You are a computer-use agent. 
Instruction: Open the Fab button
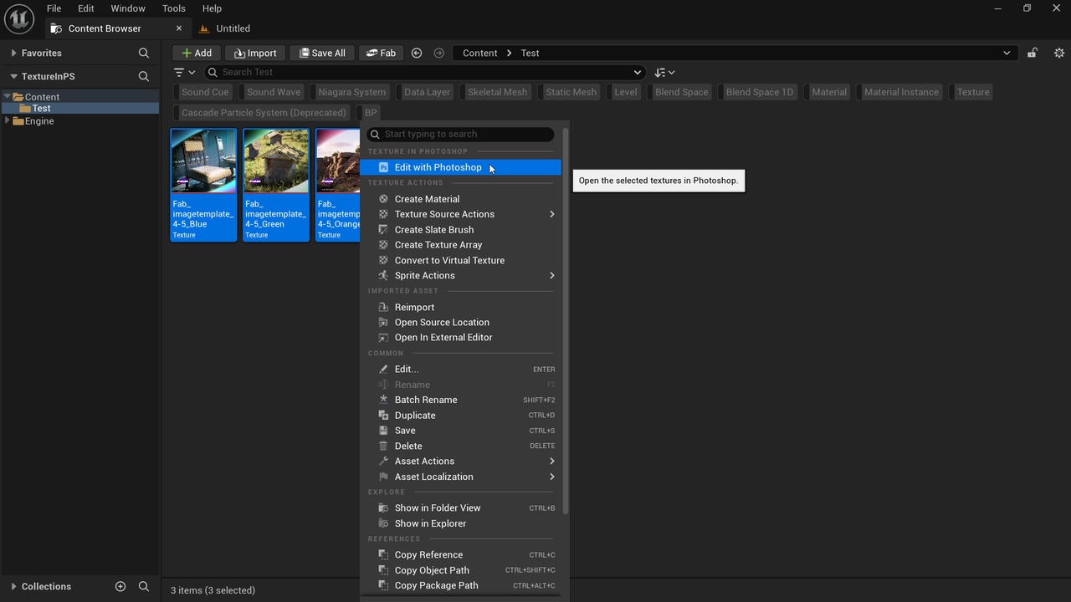pos(382,53)
